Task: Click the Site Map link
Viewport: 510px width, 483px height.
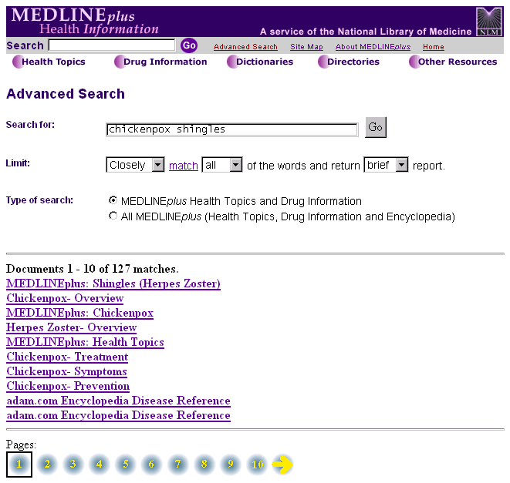Action: click(306, 47)
